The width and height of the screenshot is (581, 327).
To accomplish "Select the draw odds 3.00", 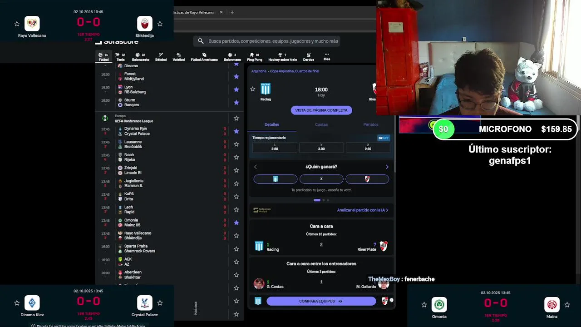I will pos(321,147).
